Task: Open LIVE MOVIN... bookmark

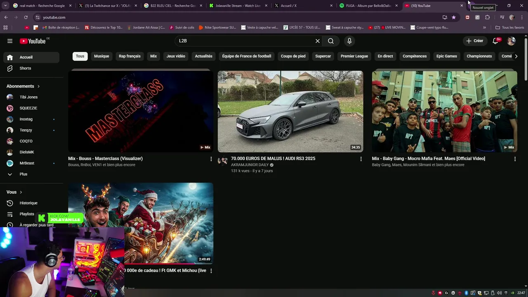Action: coord(387,28)
